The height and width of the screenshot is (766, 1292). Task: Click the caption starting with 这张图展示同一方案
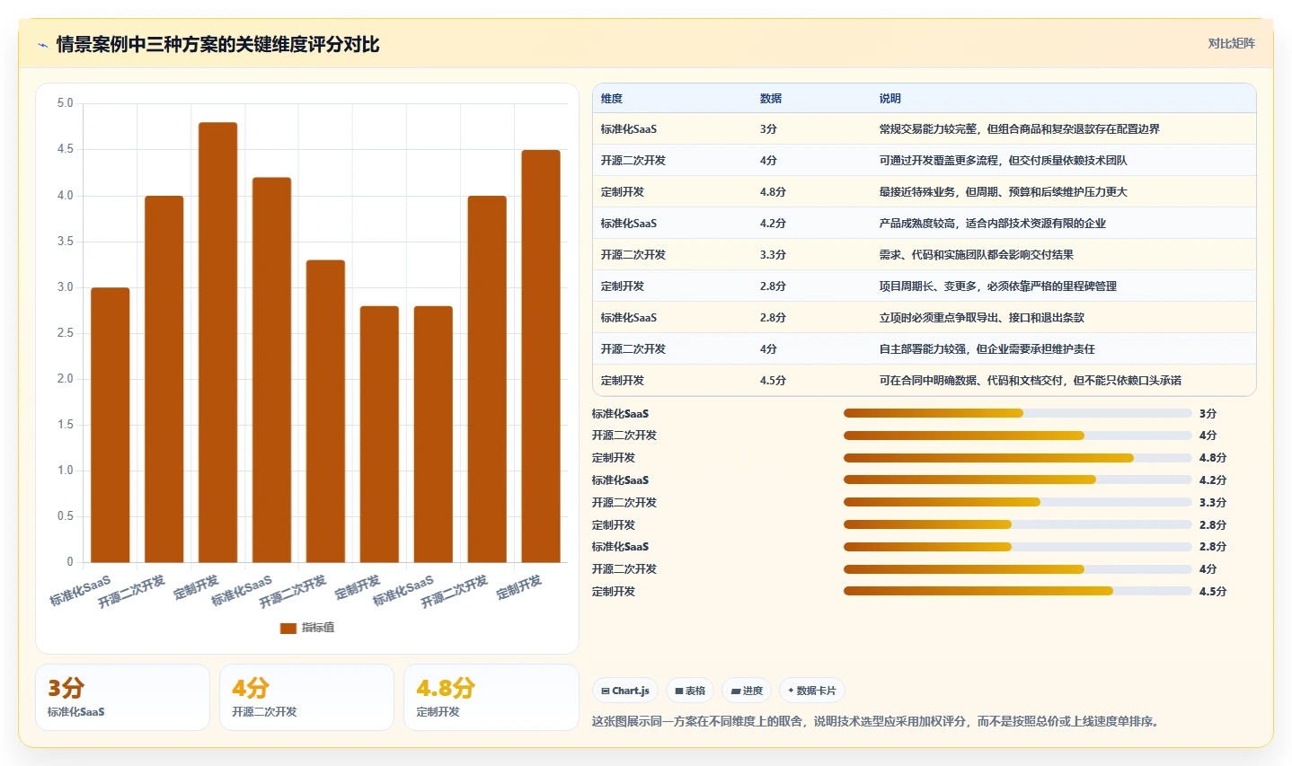point(877,721)
